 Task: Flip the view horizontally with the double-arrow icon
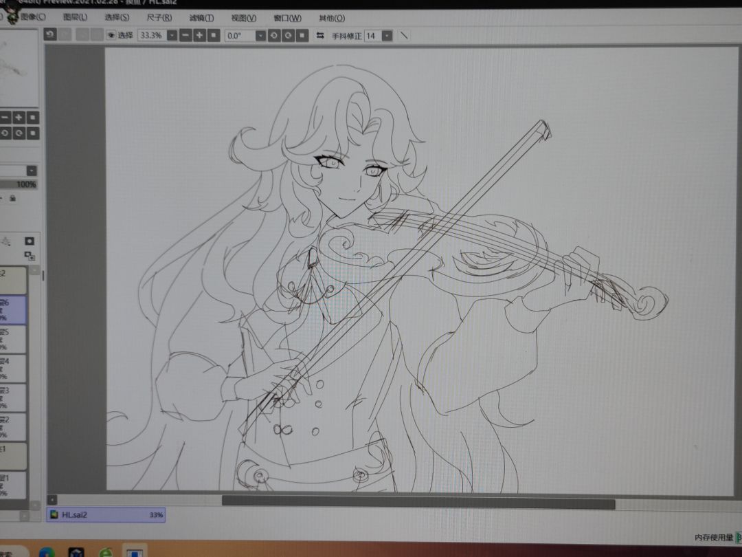pos(320,36)
